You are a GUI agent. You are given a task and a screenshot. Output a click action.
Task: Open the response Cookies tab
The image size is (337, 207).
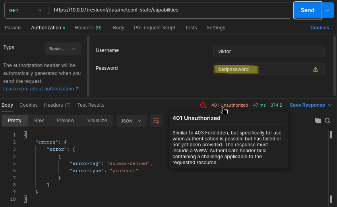(x=28, y=105)
